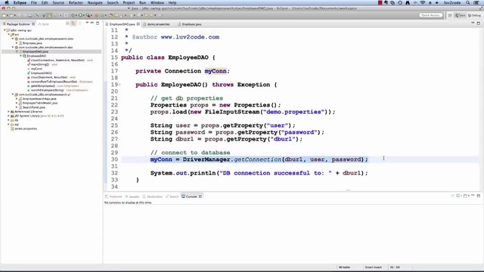Viewport: 484px width, 272px height.
Task: Click the green Run toolbar button
Action: [x=81, y=15]
